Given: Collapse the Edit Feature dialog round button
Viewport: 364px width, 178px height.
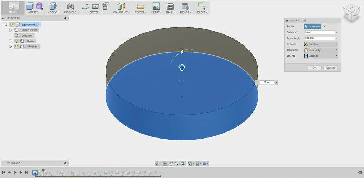Looking at the screenshot, I should point(287,21).
